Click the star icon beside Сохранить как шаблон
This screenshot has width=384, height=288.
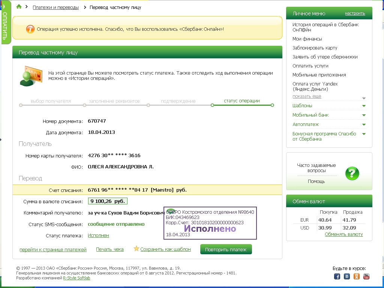point(136,249)
